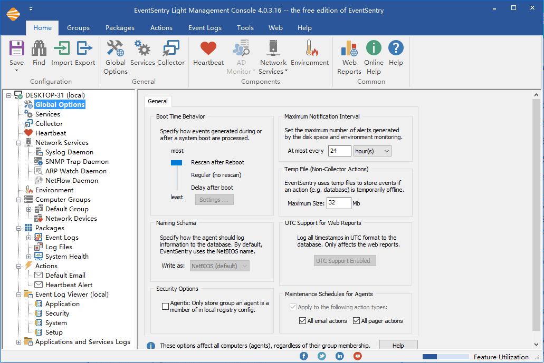Switch to the Groups ribbon tab
Screen dimensions: 544x363
click(x=78, y=28)
